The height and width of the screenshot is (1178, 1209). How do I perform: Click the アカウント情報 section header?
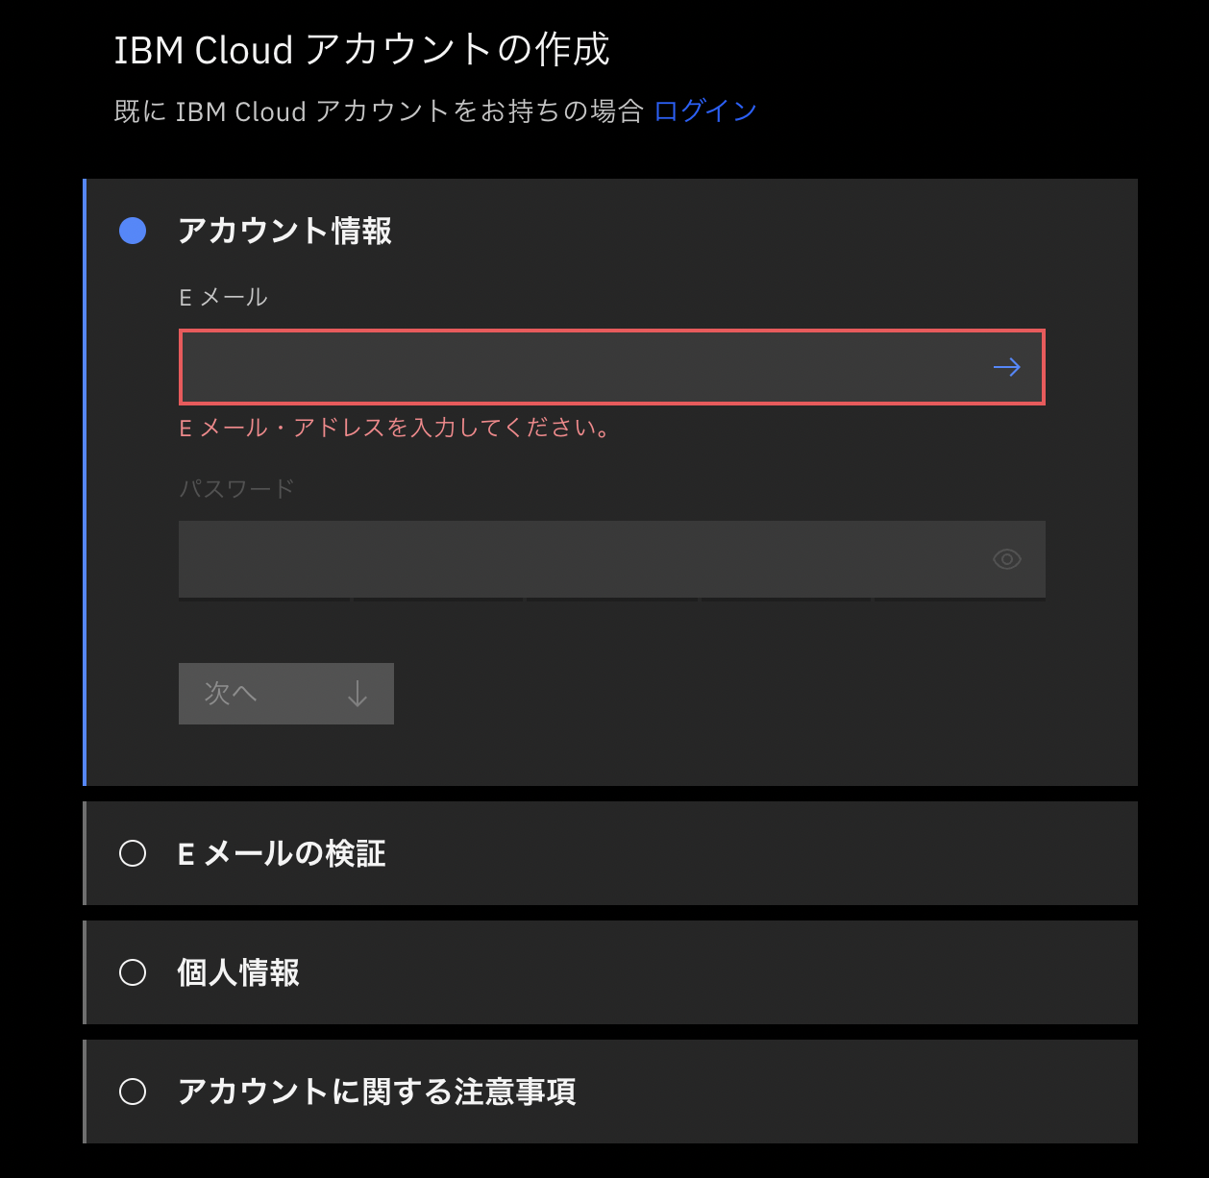click(x=284, y=231)
